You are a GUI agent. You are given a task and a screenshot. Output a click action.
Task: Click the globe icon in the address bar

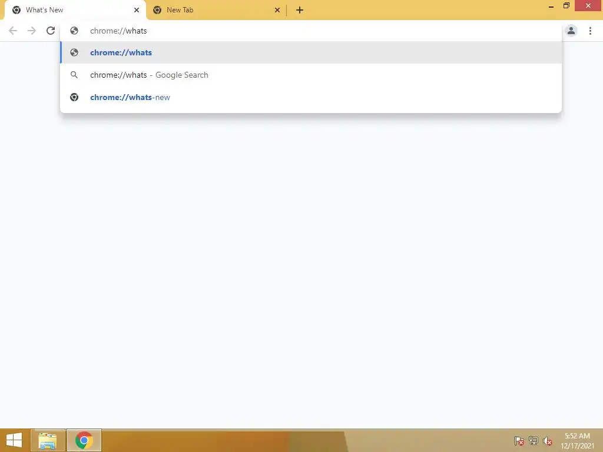(x=74, y=31)
